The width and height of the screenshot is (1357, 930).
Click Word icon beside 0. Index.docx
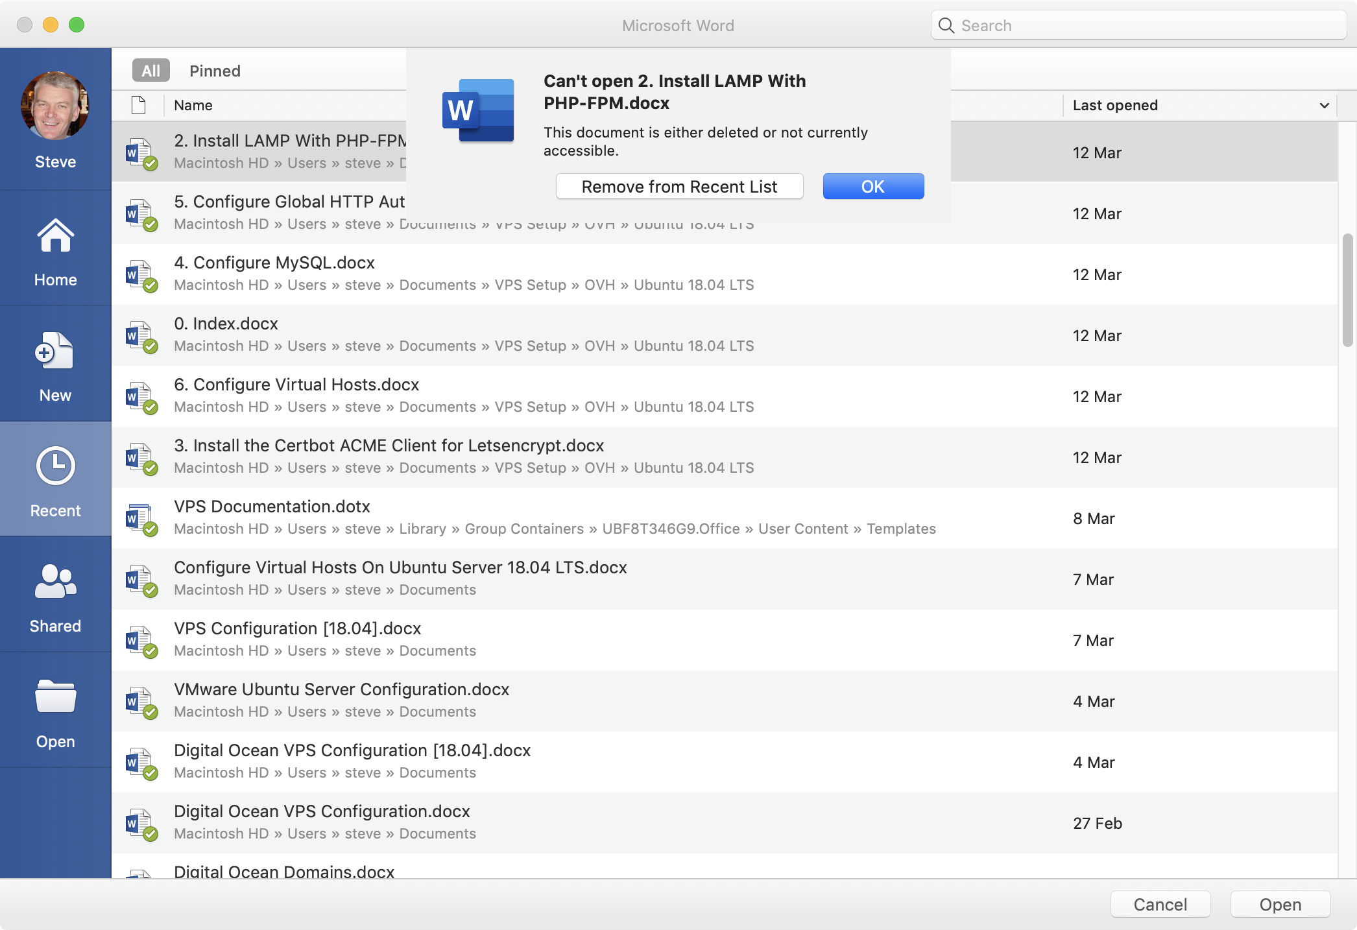(140, 335)
